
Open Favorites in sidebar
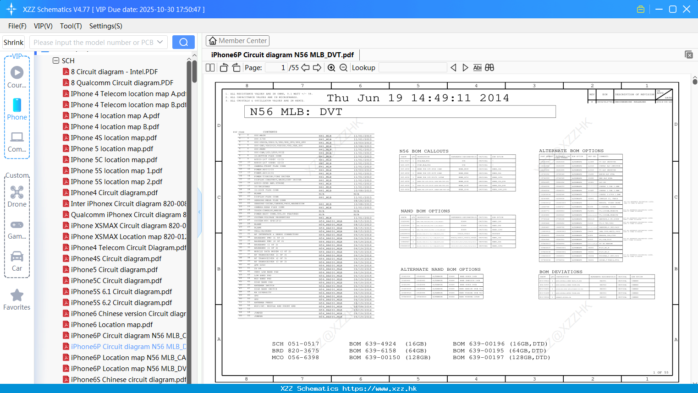point(17,300)
